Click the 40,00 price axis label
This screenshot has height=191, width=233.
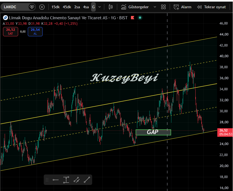[223, 56]
